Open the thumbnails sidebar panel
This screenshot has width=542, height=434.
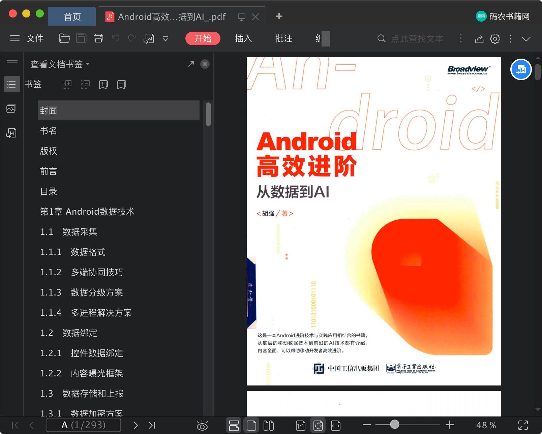click(x=11, y=109)
